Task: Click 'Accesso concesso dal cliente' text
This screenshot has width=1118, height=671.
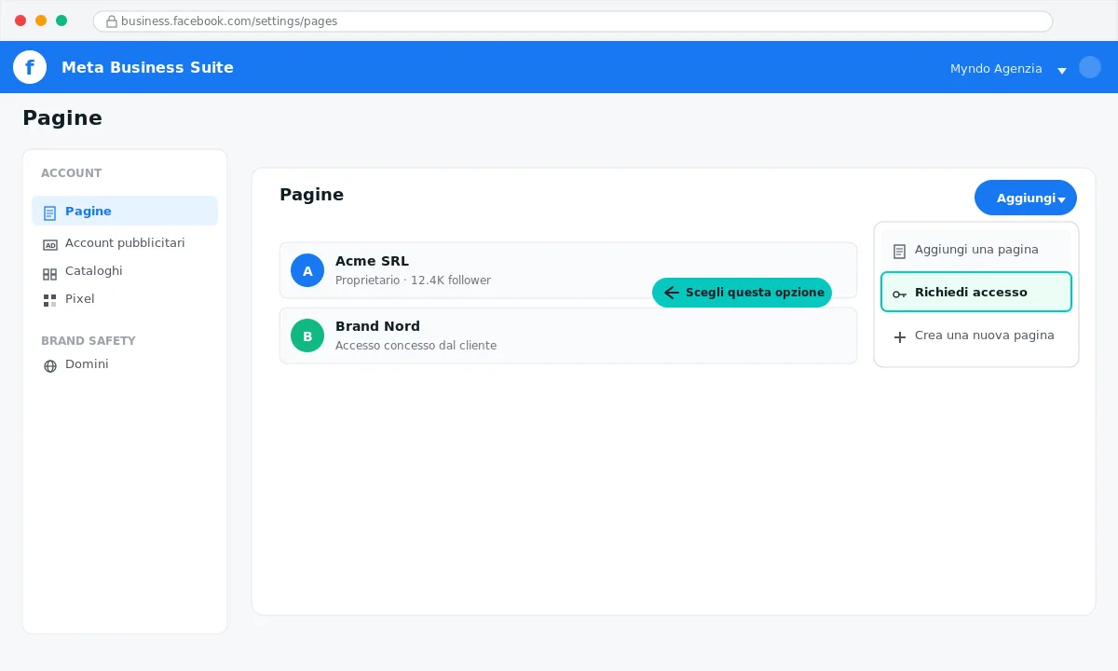Action: 416,346
